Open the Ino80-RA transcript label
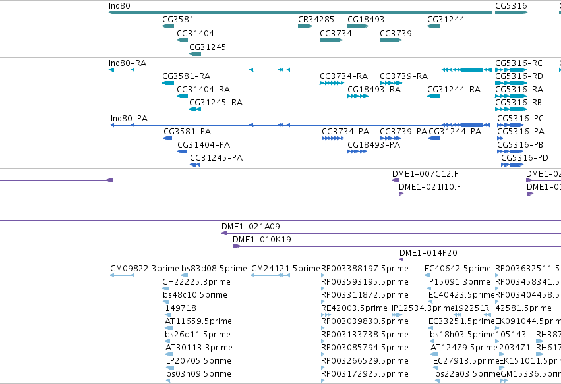 point(127,63)
